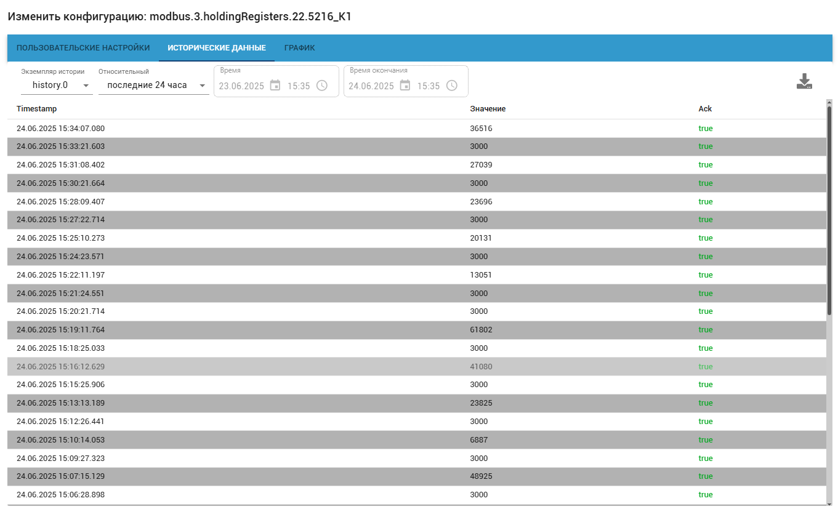Click the Timestamp column header

pos(36,109)
